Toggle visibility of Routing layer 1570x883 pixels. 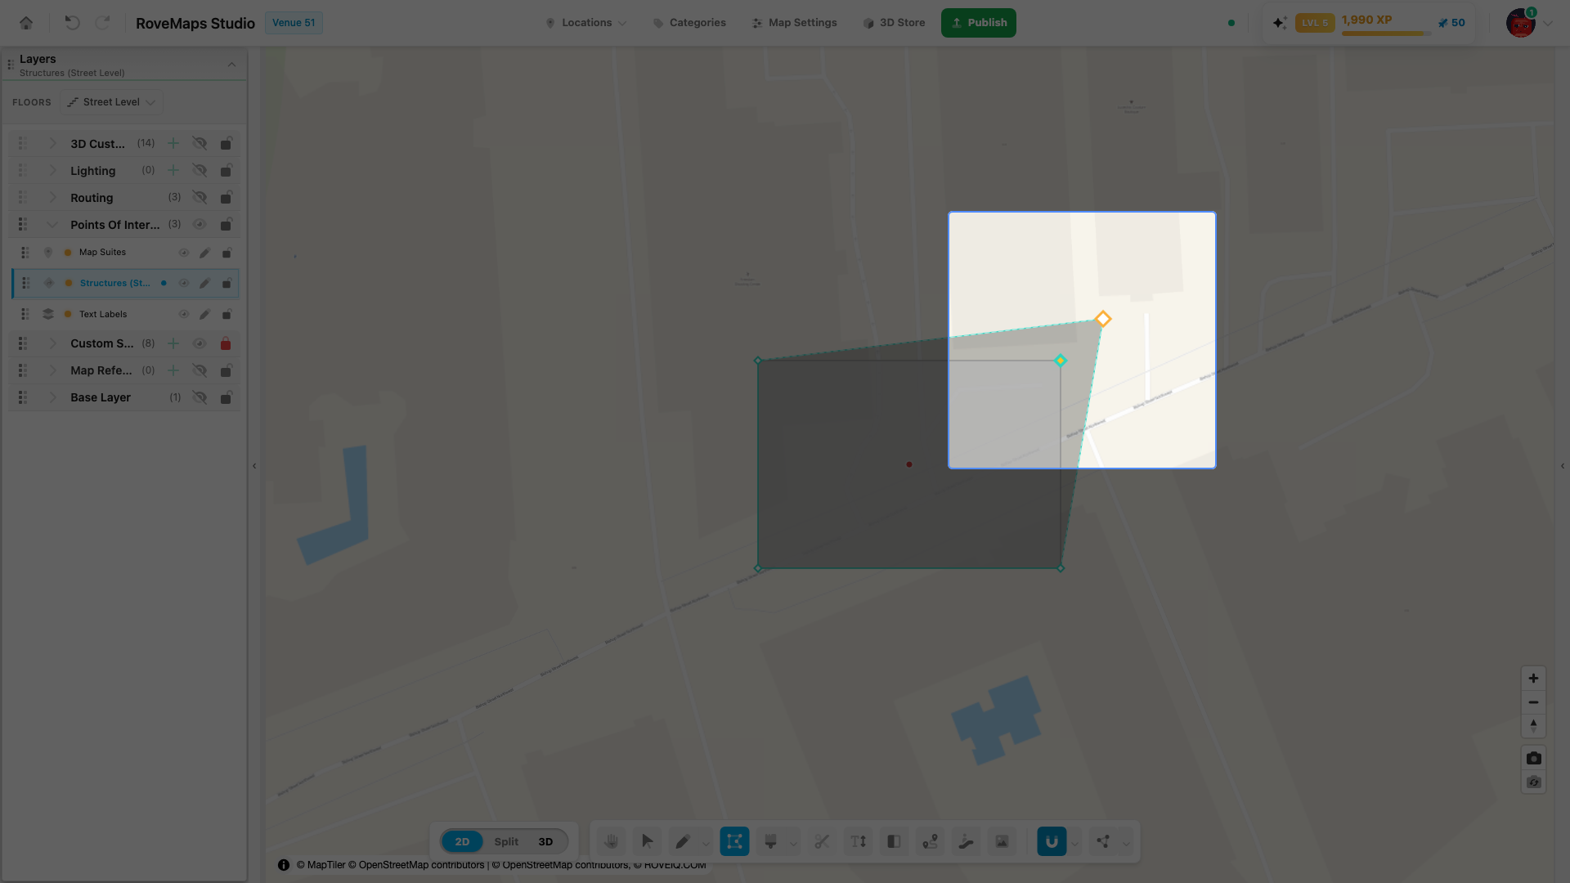(x=200, y=198)
